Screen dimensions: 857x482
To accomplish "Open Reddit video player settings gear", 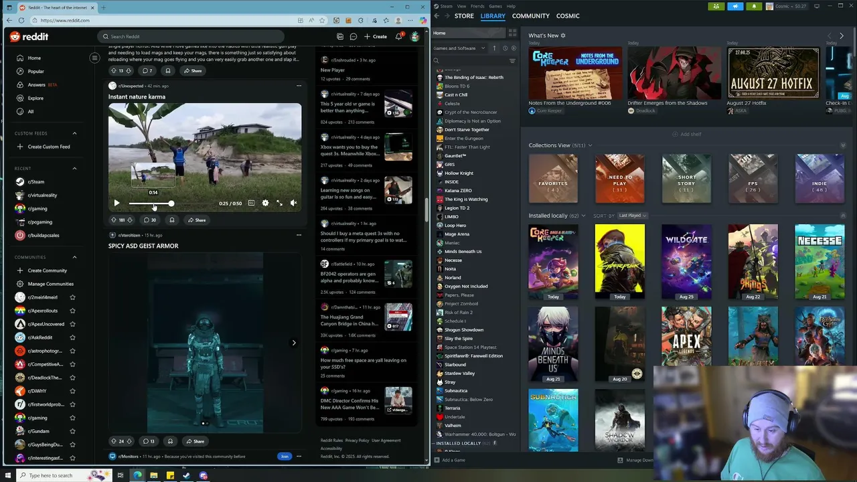I will tap(265, 203).
